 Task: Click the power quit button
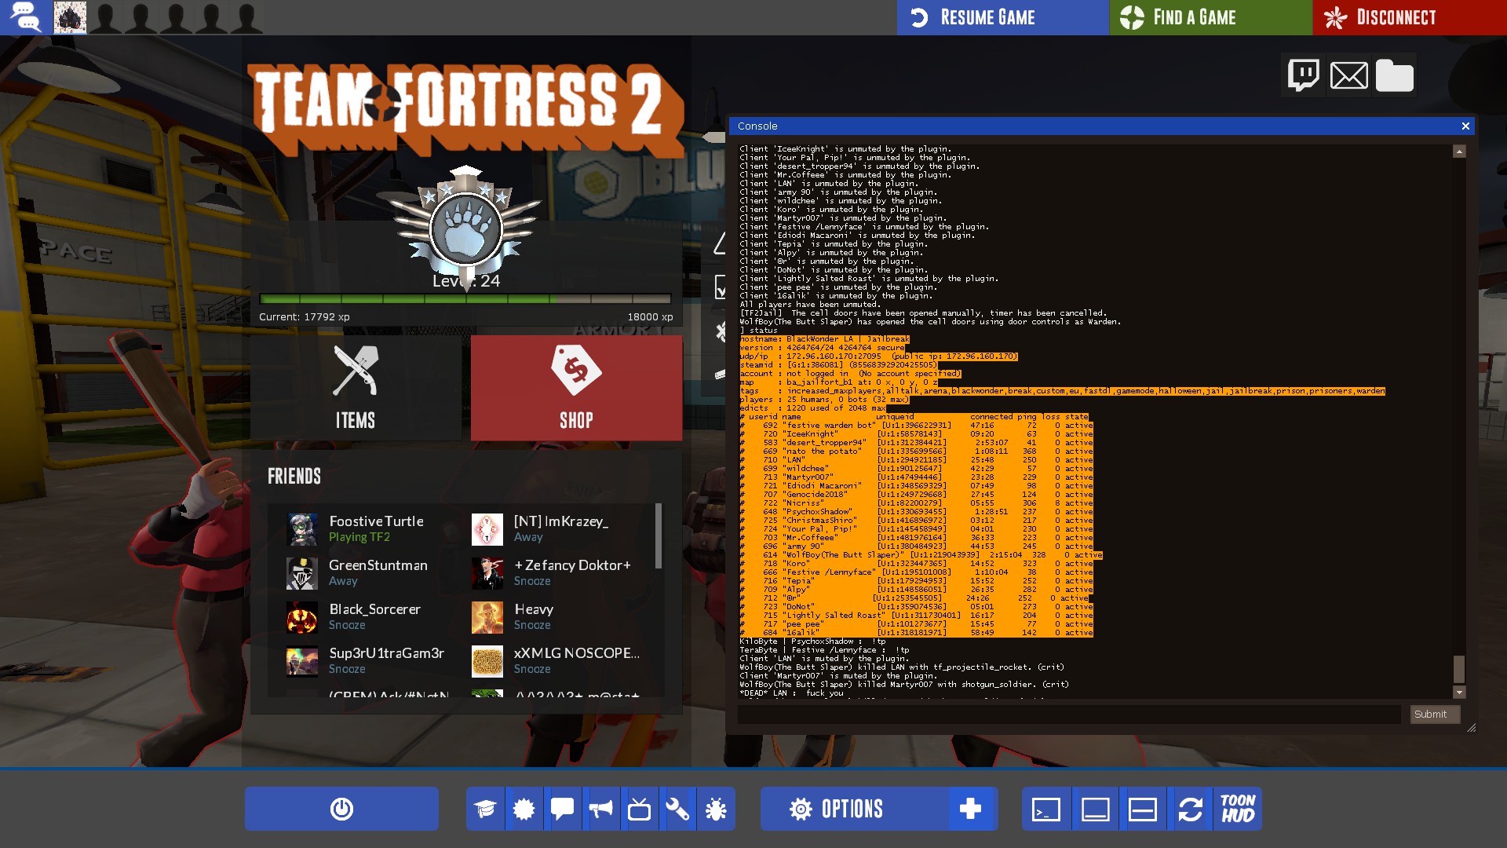tap(341, 809)
